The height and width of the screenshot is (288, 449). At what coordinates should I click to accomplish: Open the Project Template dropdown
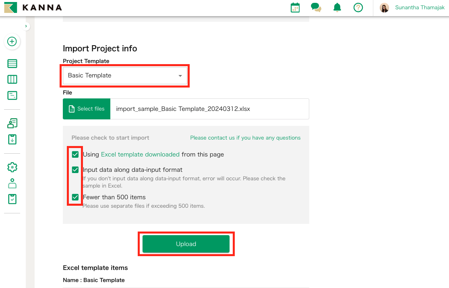(x=125, y=75)
